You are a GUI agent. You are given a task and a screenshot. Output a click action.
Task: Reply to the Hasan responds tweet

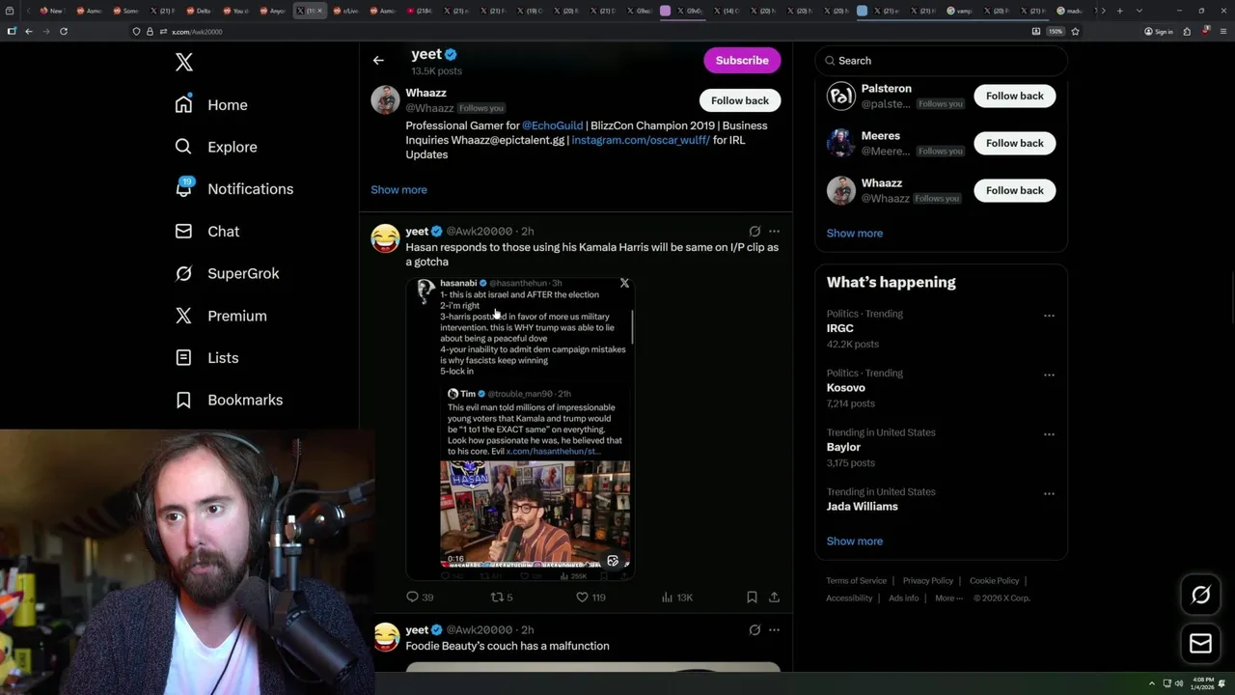point(420,598)
